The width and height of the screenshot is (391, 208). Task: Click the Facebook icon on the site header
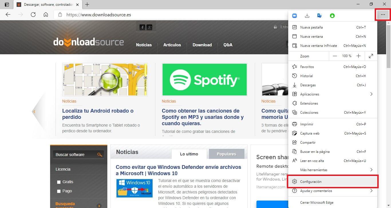tap(142, 27)
